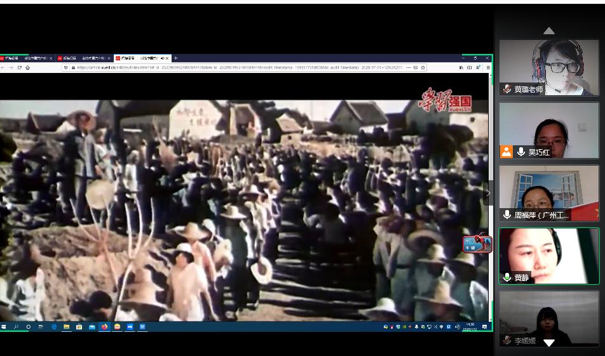Open Microsoft Edge from the taskbar
605x356 pixels.
click(x=54, y=327)
